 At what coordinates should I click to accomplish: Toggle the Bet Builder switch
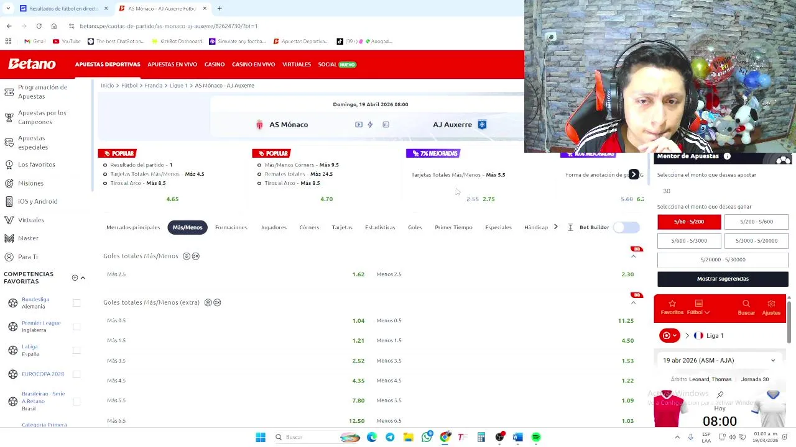point(626,227)
